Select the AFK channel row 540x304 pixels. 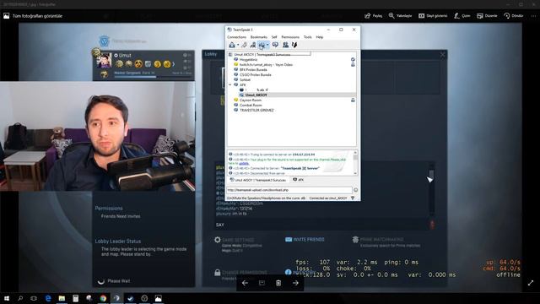[243, 84]
